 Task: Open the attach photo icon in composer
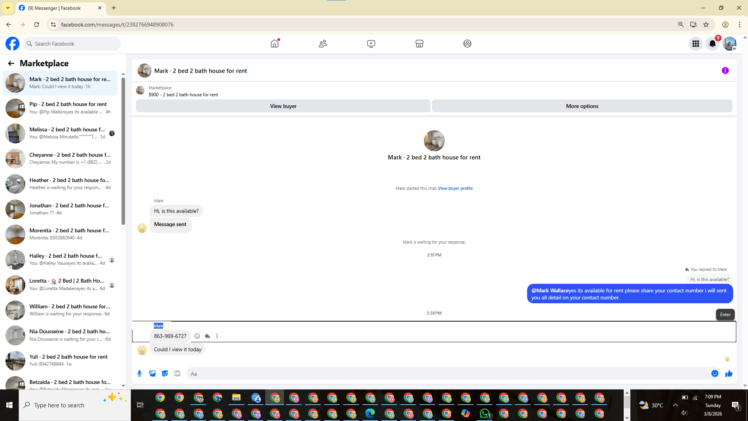click(x=152, y=373)
